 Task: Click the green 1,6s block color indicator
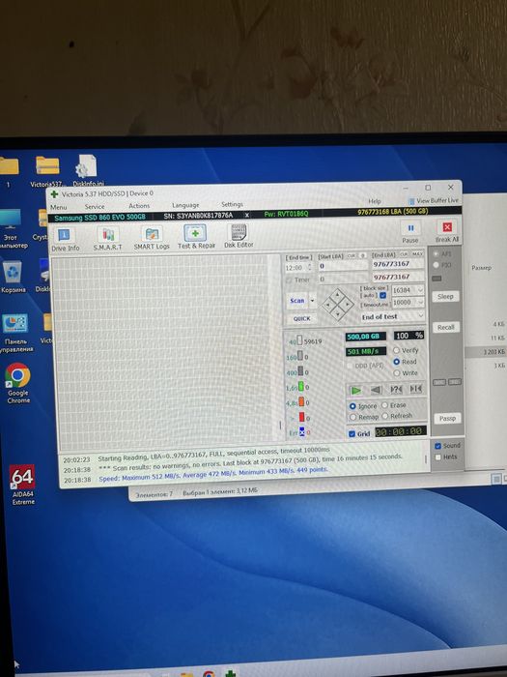coord(301,387)
